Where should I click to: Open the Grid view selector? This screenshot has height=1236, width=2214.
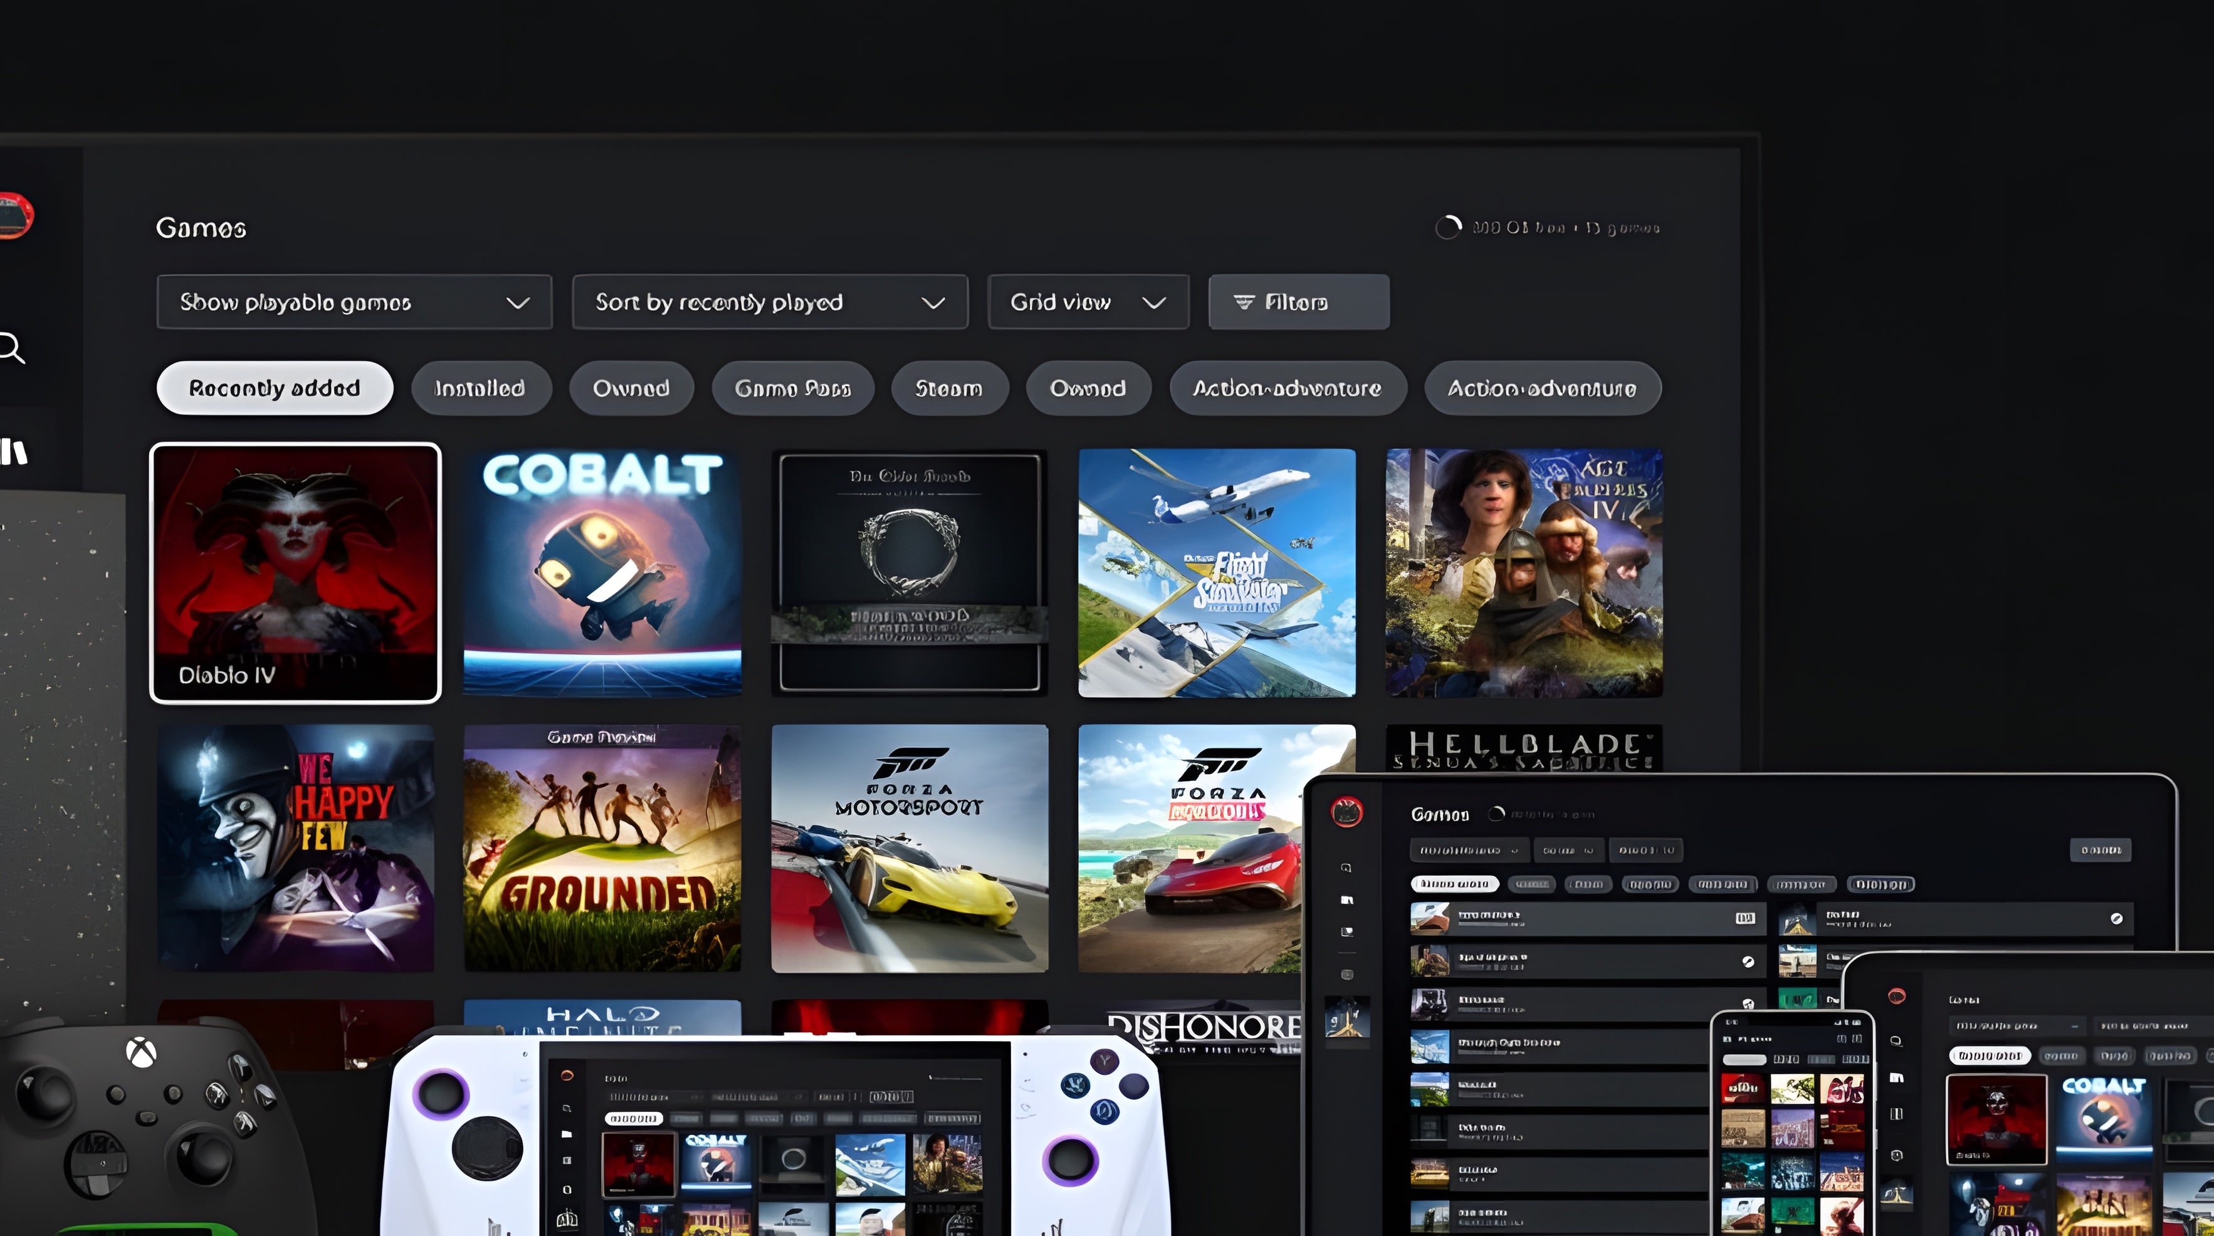click(1088, 301)
